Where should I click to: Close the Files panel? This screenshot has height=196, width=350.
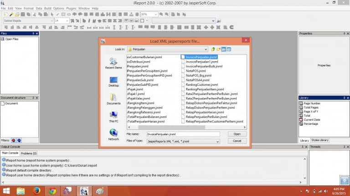37,33
